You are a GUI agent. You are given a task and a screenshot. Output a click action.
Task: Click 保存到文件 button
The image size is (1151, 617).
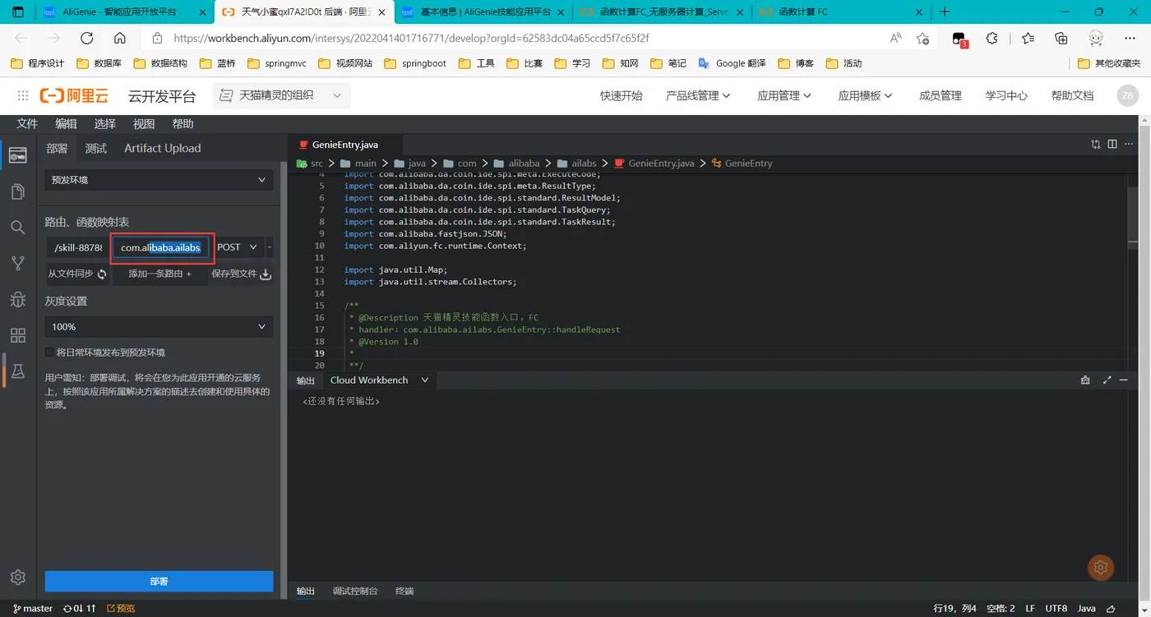tap(242, 274)
